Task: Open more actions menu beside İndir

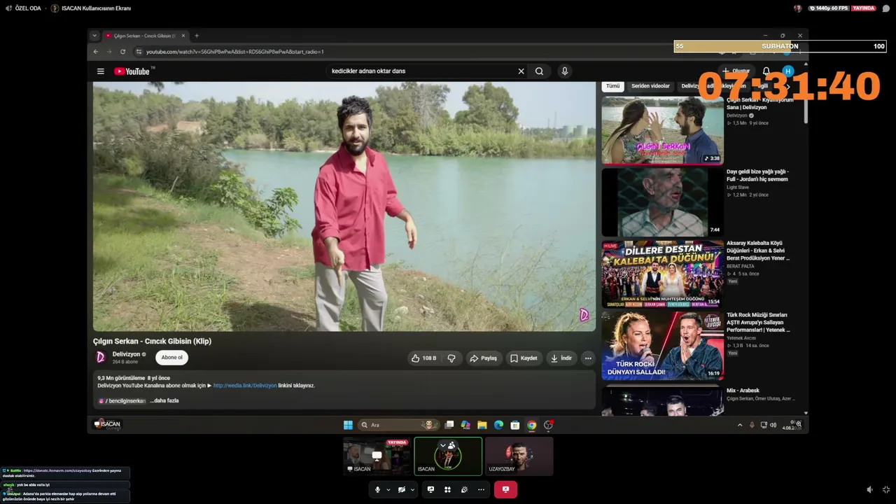Action: [x=588, y=358]
